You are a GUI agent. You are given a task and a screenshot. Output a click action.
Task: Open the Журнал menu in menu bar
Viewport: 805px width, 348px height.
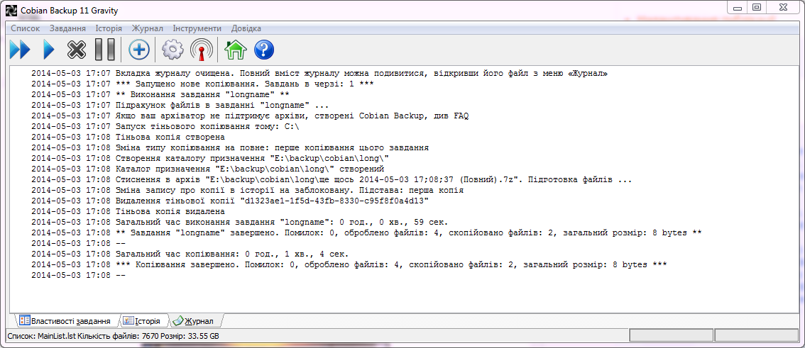pos(147,28)
